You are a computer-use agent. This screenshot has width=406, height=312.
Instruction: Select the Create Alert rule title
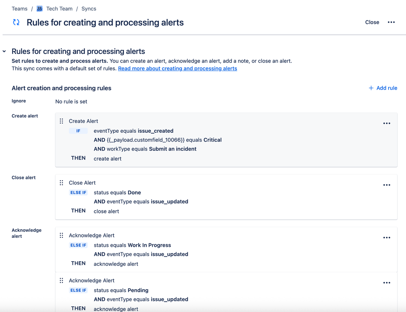pyautogui.click(x=83, y=121)
